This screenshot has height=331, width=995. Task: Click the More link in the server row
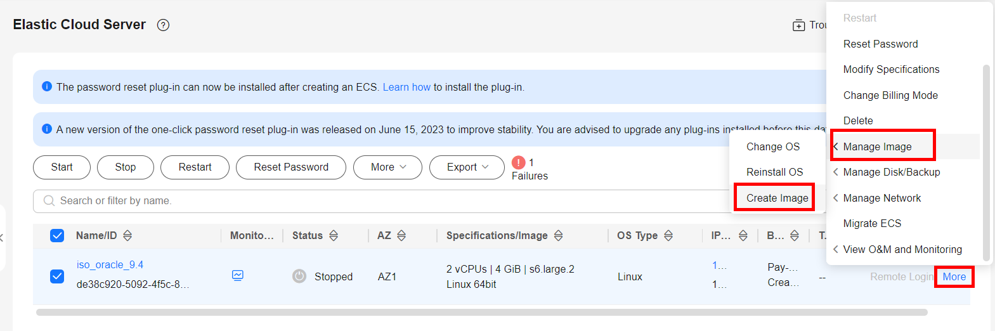[954, 277]
